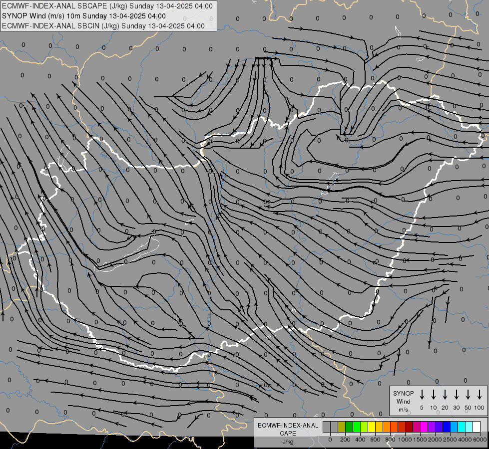Click the 'SYNOP' word in wind legend

[x=403, y=394]
